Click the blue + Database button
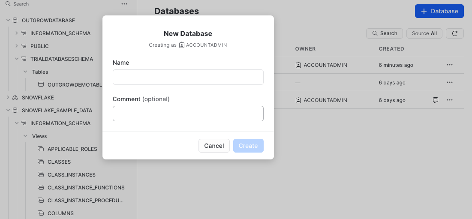 (439, 11)
